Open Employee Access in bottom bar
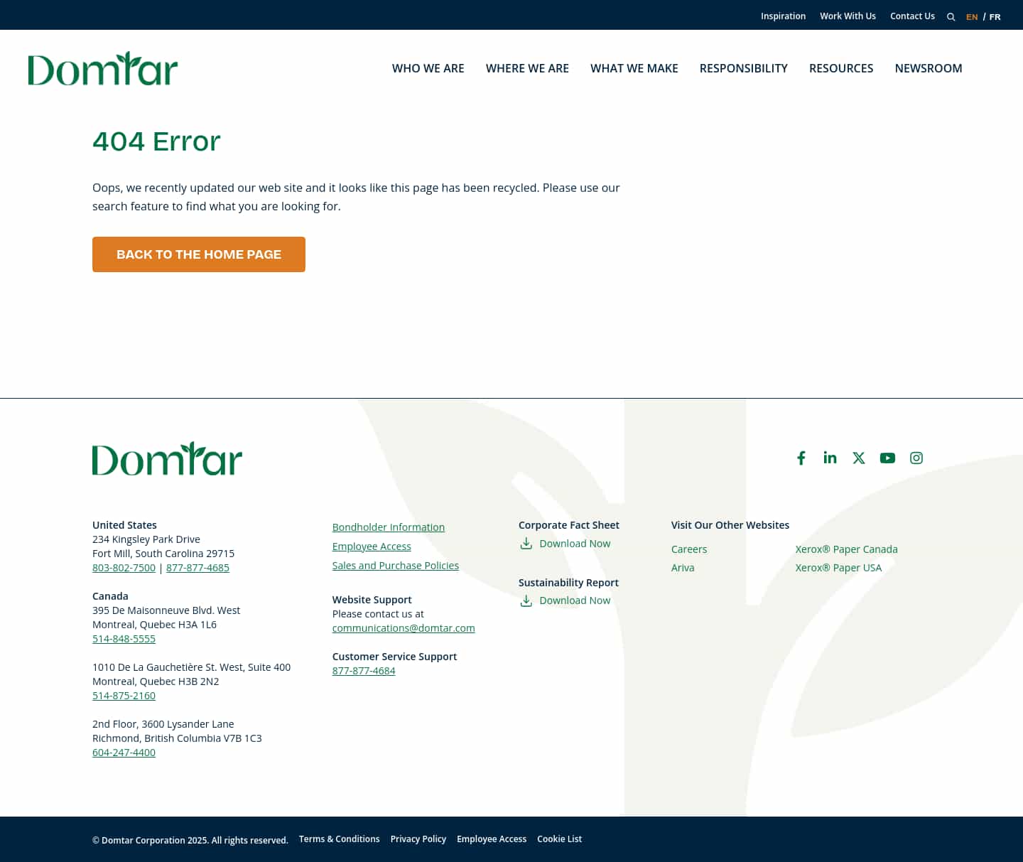 click(492, 839)
